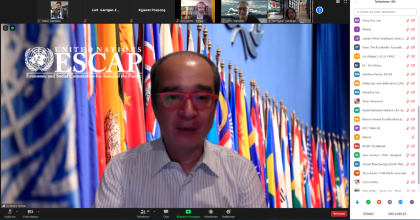This screenshot has width=420, height=220.
Task: Select Paula Pennanen-Rebeiro entry
Action: (385, 110)
